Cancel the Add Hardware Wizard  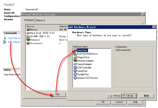(146, 96)
